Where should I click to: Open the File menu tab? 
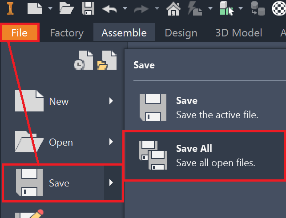click(x=20, y=33)
